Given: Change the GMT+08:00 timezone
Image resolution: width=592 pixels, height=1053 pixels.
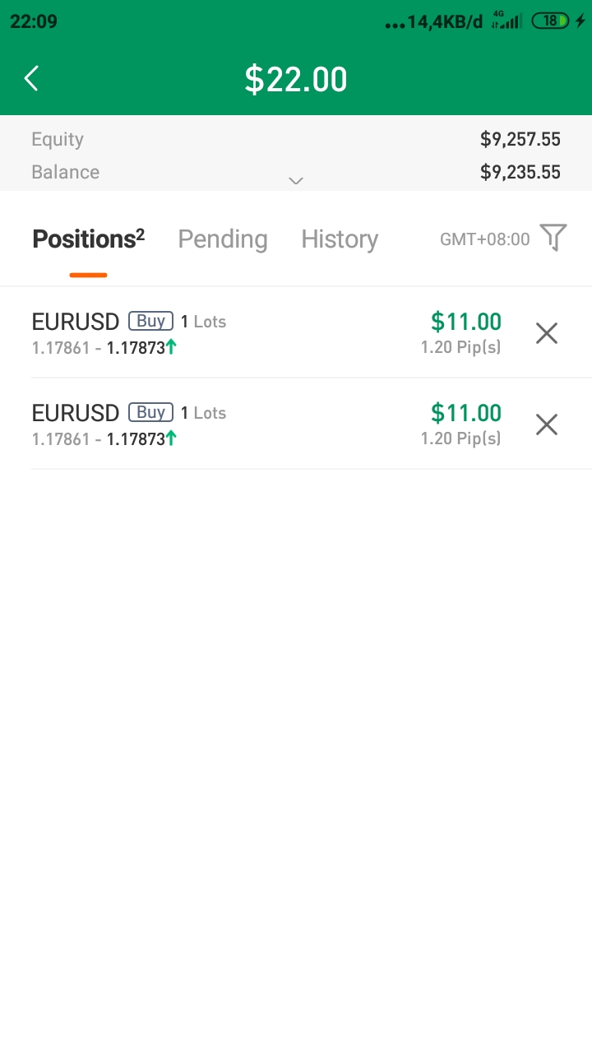Looking at the screenshot, I should (x=485, y=239).
